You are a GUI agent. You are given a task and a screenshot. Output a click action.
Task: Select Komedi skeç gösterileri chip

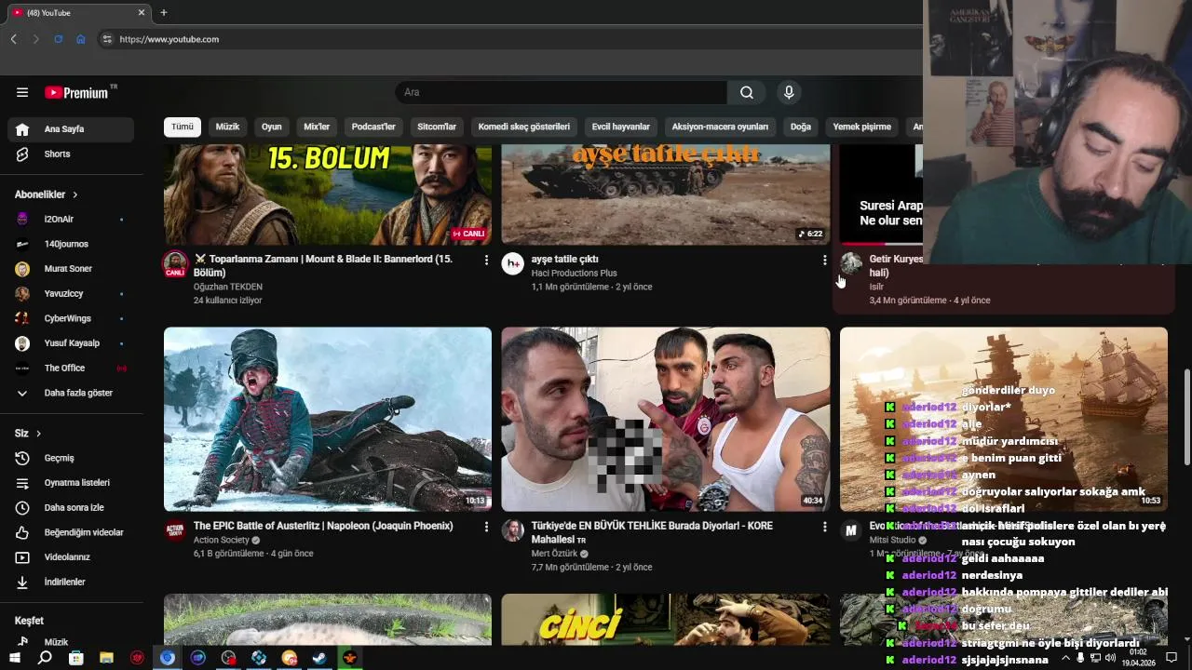523,127
